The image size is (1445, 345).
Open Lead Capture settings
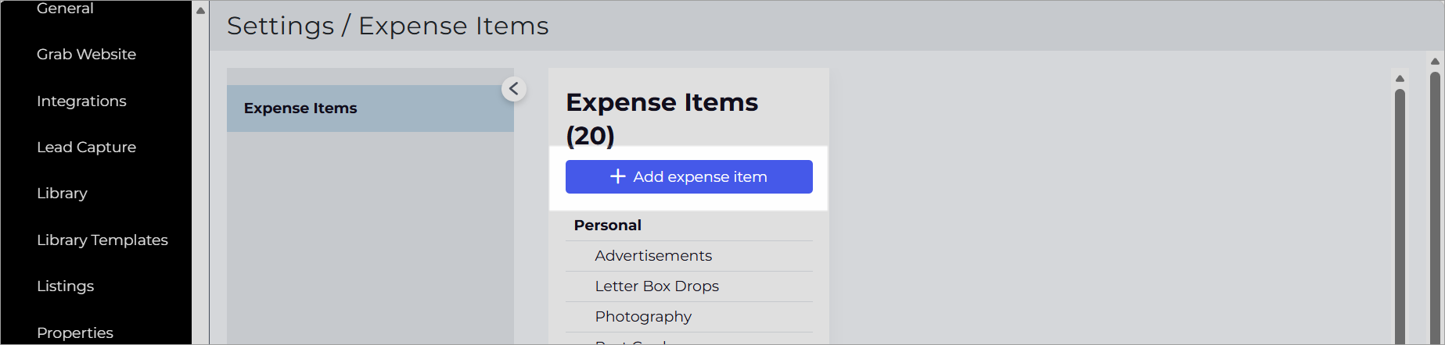(x=86, y=147)
